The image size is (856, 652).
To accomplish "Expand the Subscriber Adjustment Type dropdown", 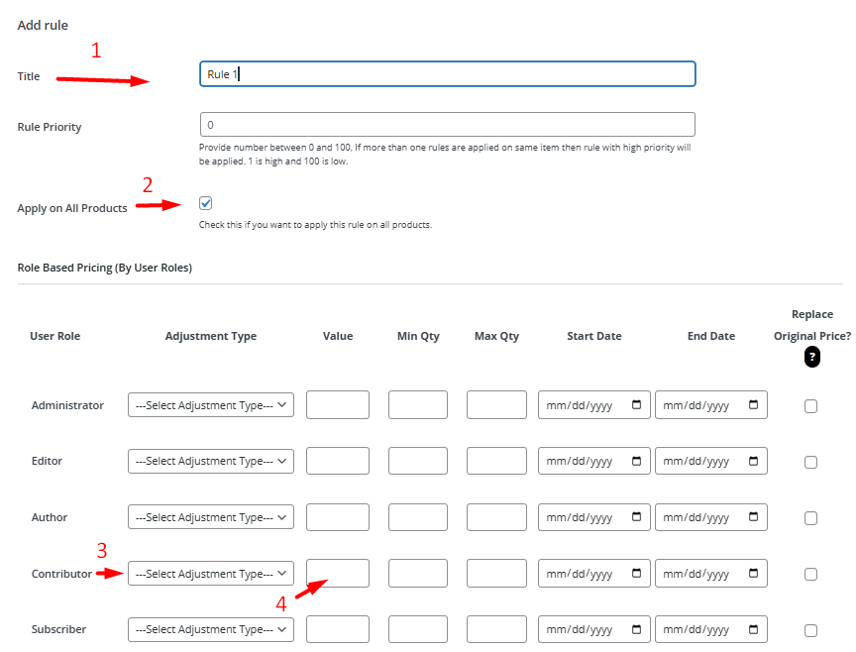I will [211, 629].
